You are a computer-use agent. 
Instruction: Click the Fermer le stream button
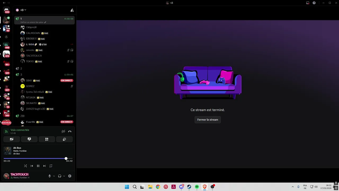[208, 120]
